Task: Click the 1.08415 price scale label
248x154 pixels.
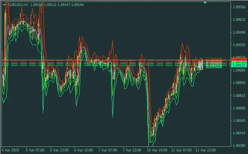Action: tap(239, 133)
